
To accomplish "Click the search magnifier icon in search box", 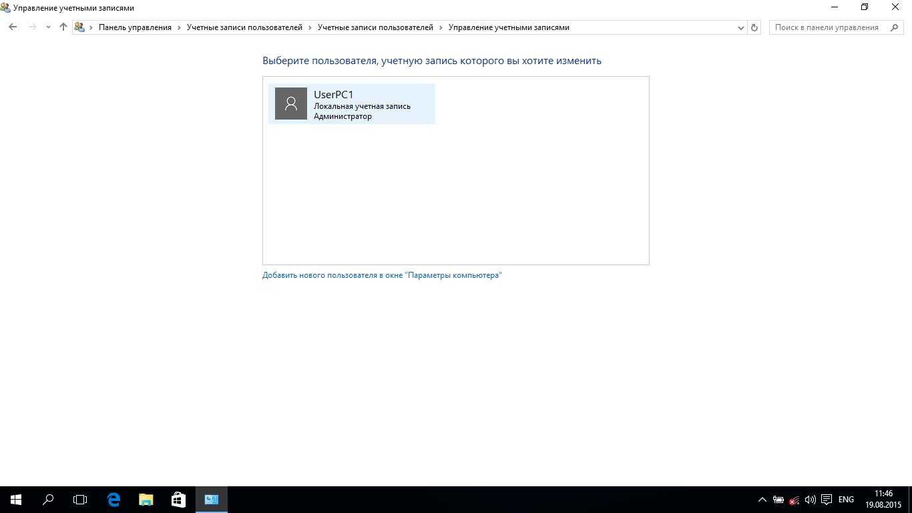I will [x=895, y=27].
